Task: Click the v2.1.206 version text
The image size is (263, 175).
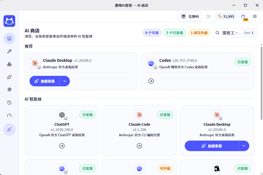Action: point(139,129)
